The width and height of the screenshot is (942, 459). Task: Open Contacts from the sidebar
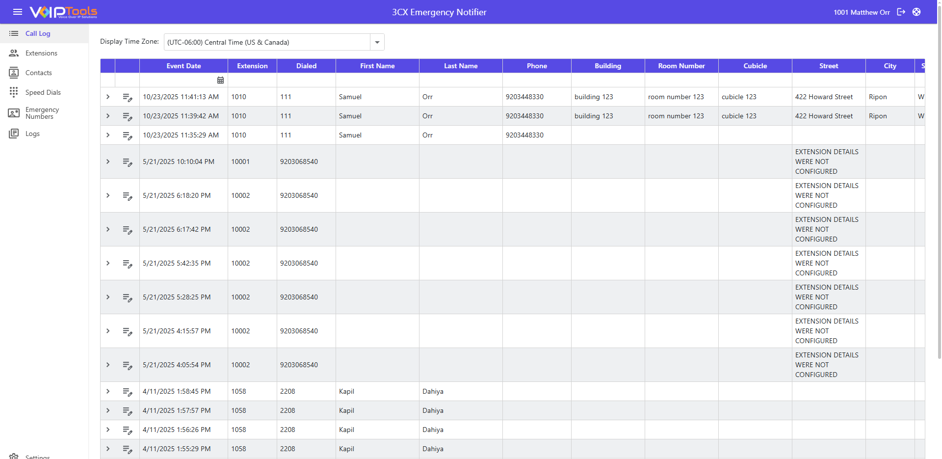pyautogui.click(x=38, y=73)
